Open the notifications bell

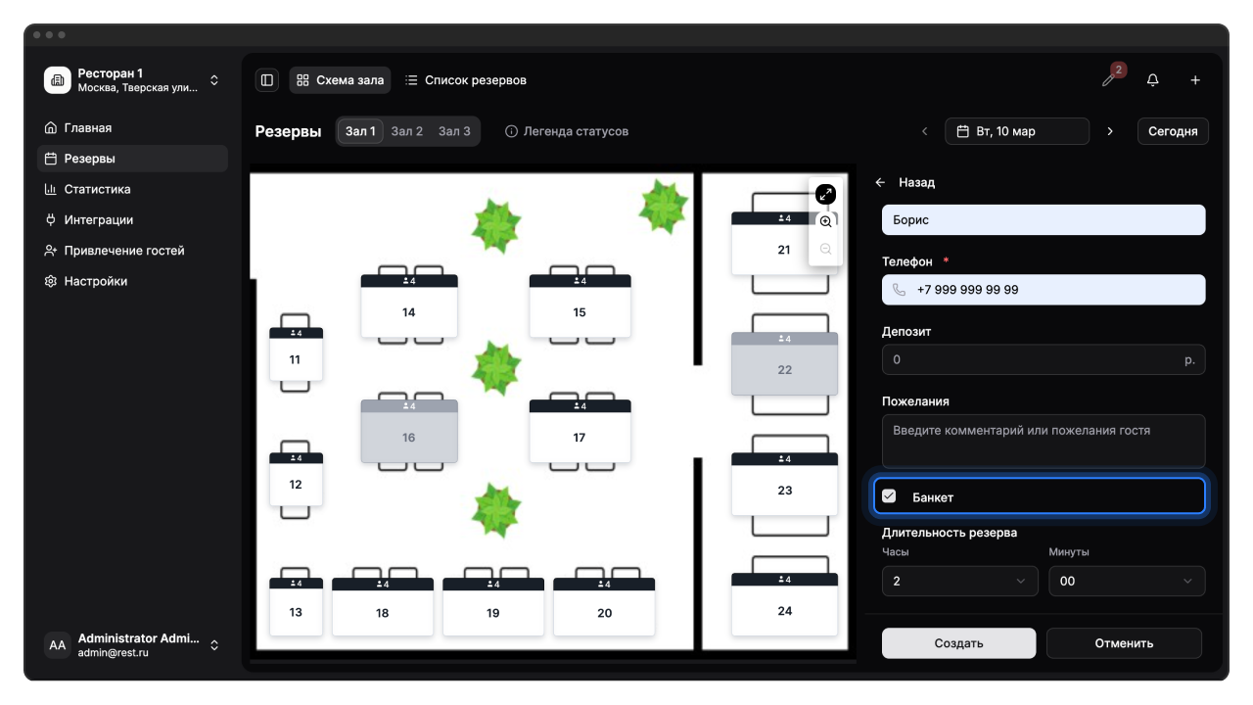pyautogui.click(x=1152, y=80)
